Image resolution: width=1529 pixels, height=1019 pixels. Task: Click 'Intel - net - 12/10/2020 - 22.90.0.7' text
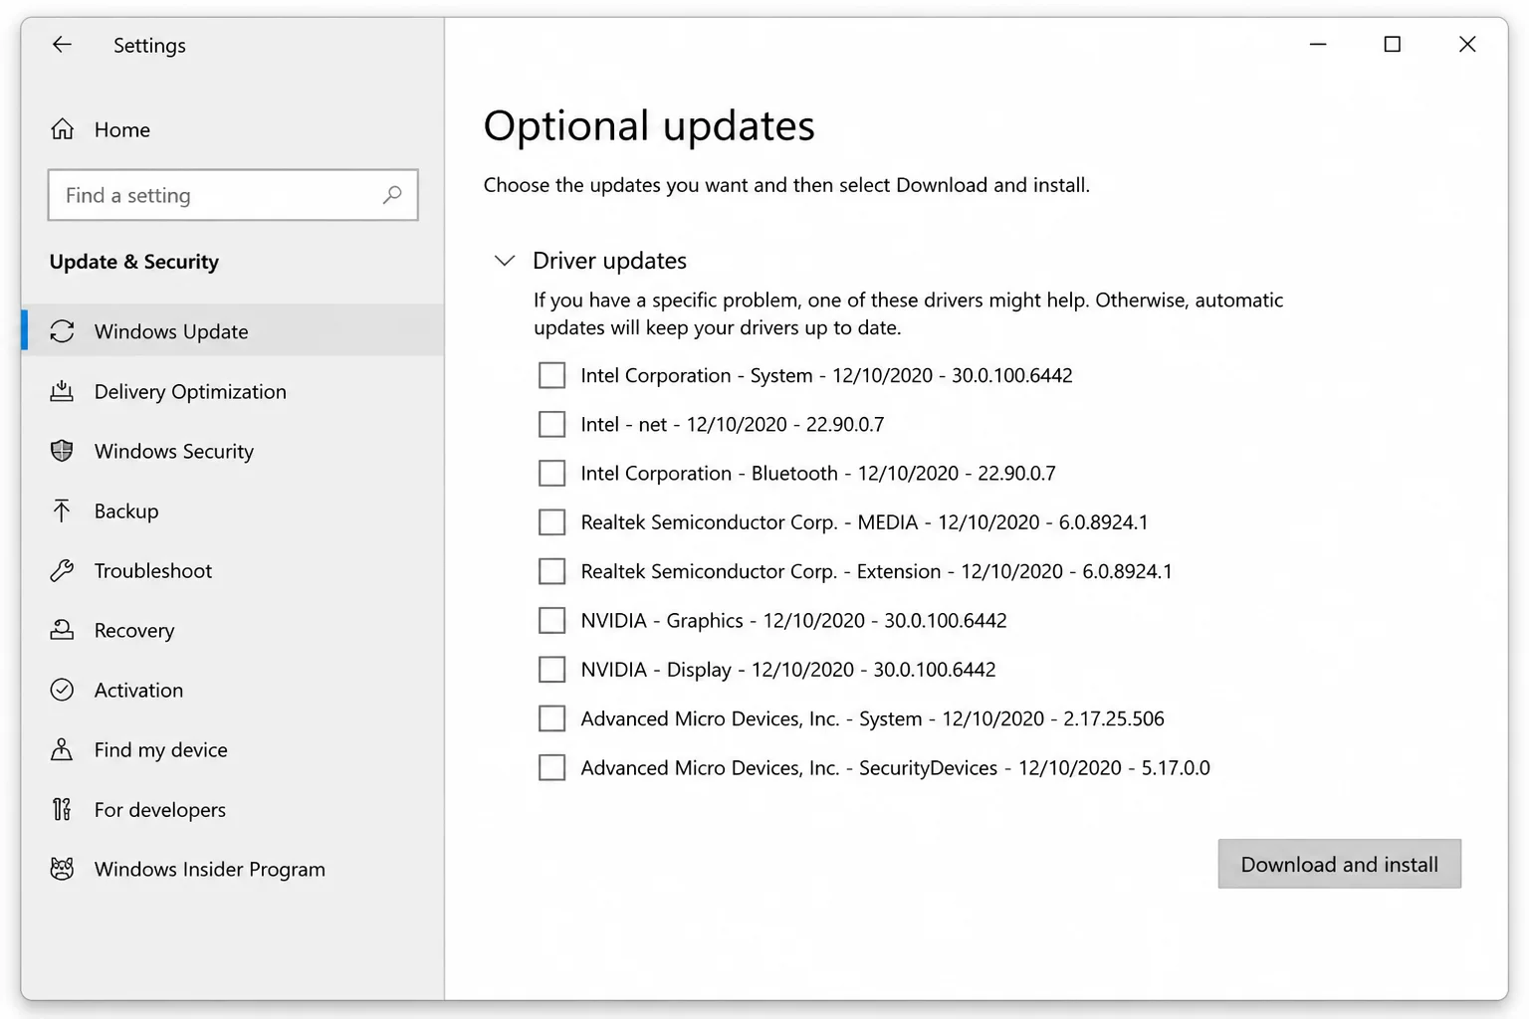click(733, 424)
